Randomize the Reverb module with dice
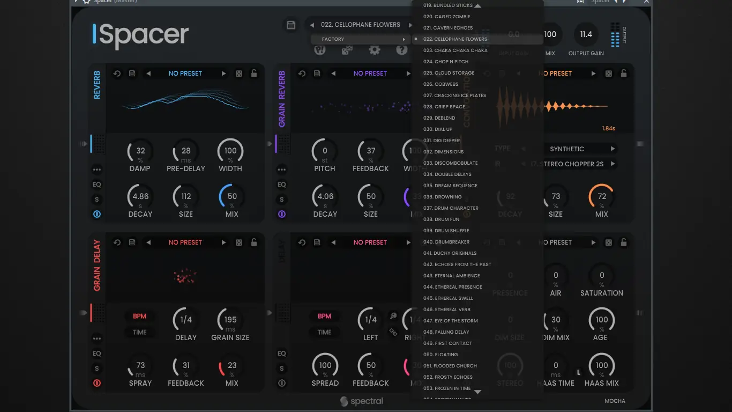Image resolution: width=732 pixels, height=412 pixels. pos(239,73)
